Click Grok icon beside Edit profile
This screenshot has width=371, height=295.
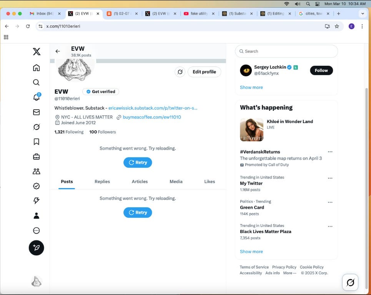tap(180, 72)
